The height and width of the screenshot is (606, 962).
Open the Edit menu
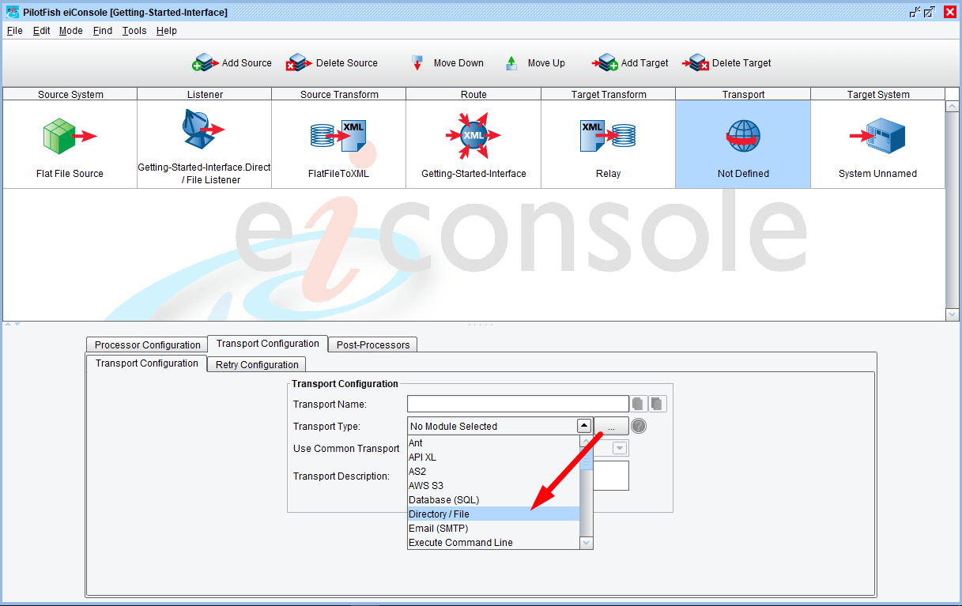coord(41,31)
